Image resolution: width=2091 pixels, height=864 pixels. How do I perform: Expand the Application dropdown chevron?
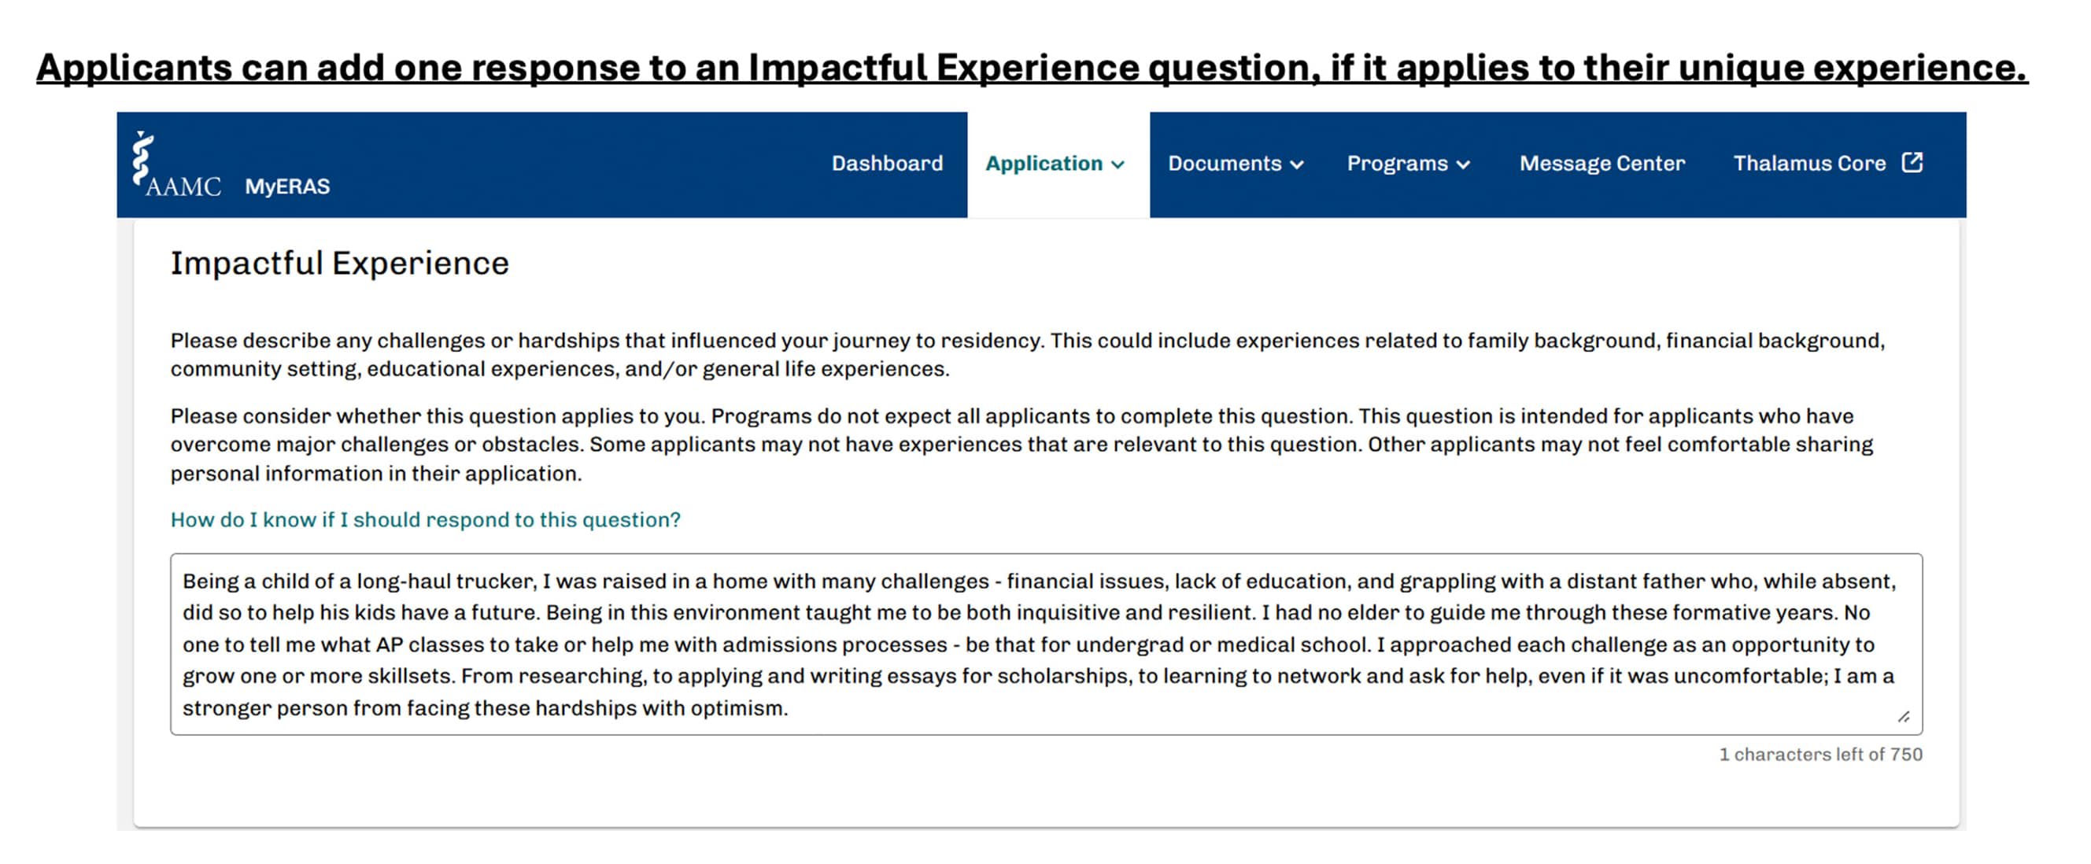(x=1118, y=164)
